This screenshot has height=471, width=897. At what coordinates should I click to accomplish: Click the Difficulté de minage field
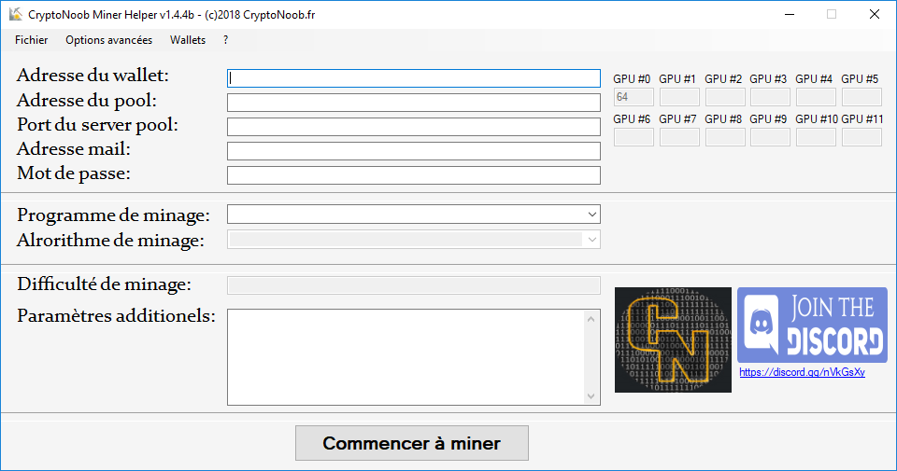pos(414,285)
